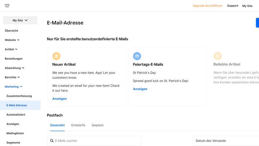Viewport: 259px width, 146px height.
Task: Collapse the Marketing sidebar section
Action: coord(14,87)
